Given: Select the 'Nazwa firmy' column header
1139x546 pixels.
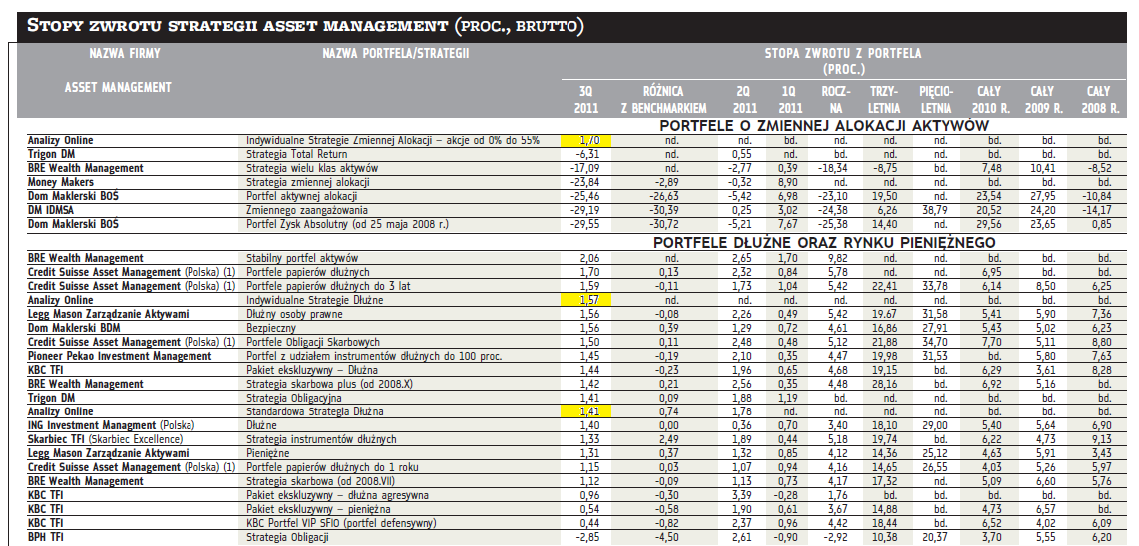Looking at the screenshot, I should [x=125, y=53].
